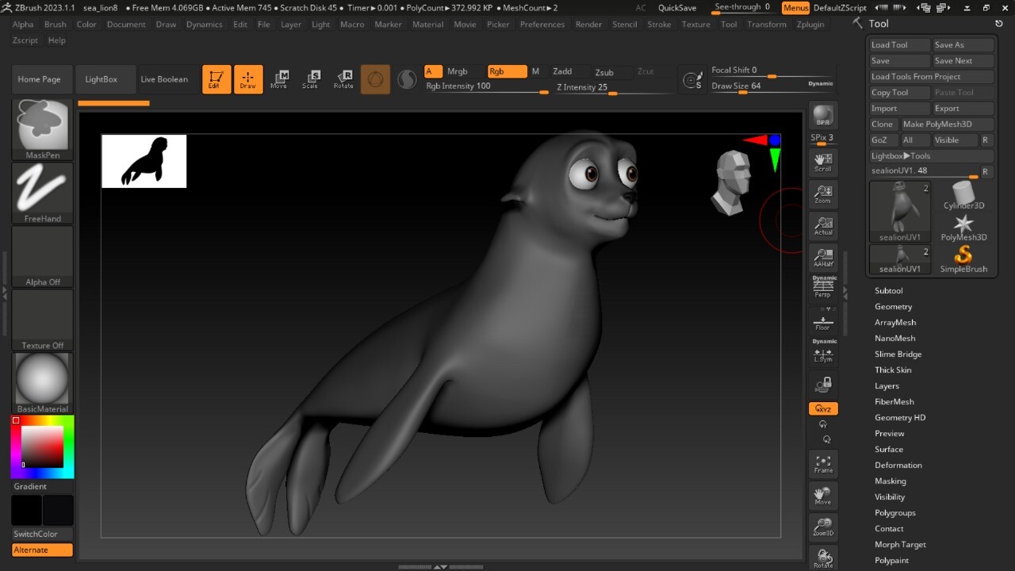
Task: Click the BPR render button
Action: tap(822, 115)
